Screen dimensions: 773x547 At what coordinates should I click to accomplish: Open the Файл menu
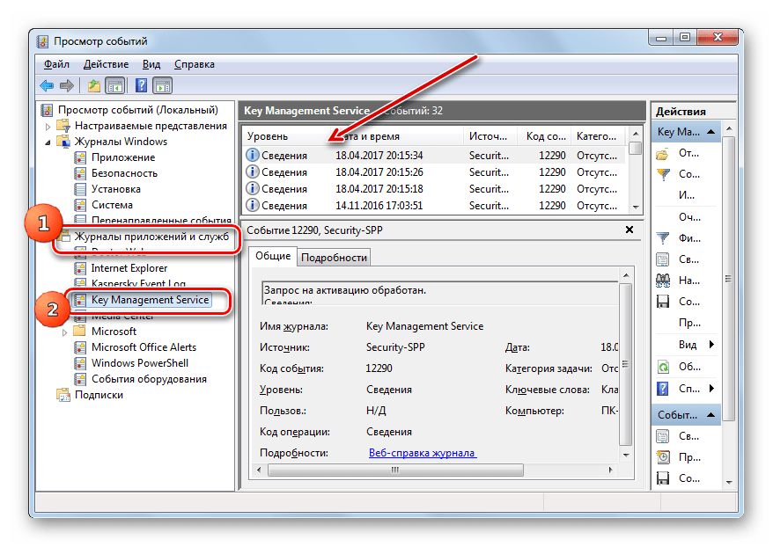point(56,64)
